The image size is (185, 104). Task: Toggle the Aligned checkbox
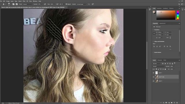coord(66,4)
